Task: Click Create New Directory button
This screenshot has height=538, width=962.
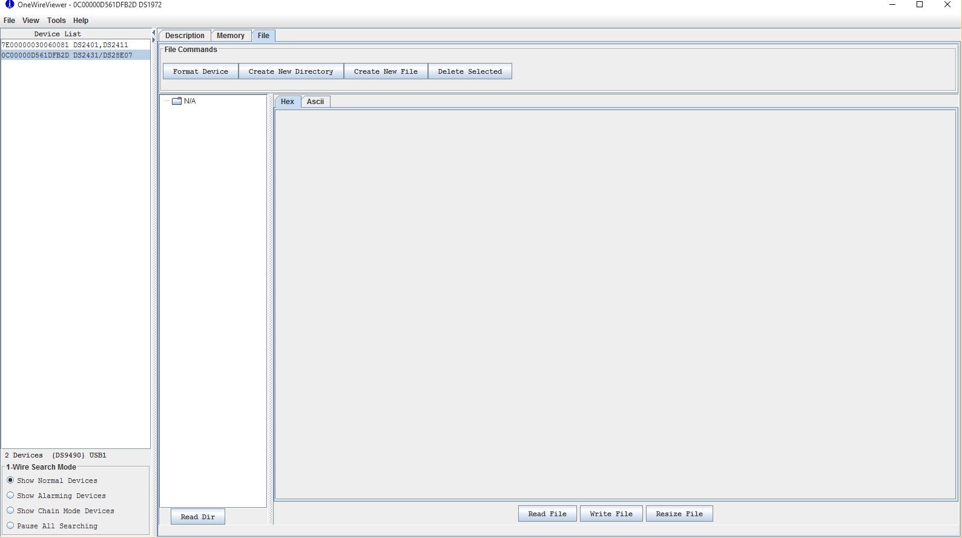Action: (x=291, y=71)
